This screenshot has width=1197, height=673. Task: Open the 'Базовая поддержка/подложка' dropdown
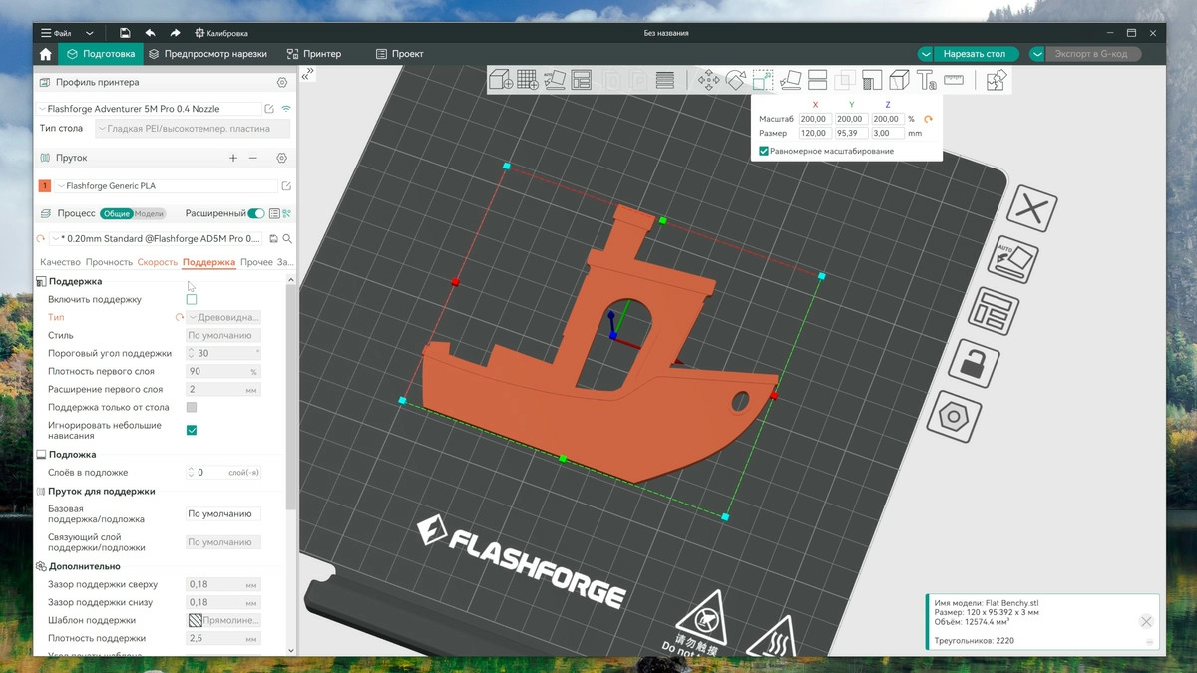click(x=223, y=514)
